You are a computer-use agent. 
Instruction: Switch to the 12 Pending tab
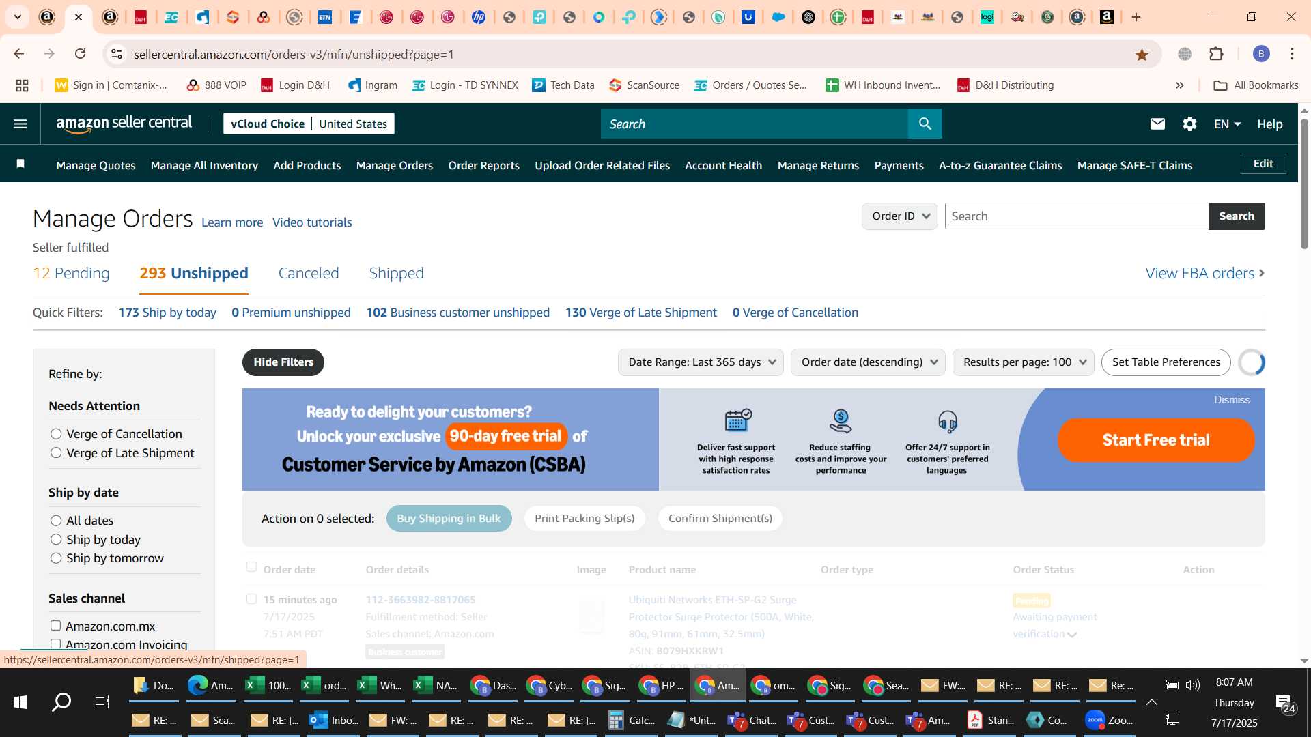tap(71, 274)
